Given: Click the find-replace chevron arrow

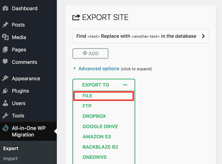Looking at the screenshot, I should pos(203,36).
